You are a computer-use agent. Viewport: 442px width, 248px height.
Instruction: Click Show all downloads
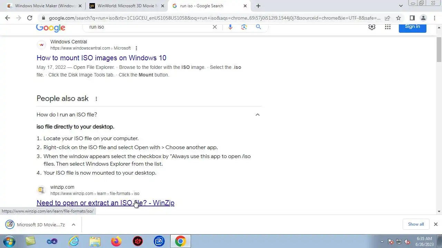tap(416, 224)
